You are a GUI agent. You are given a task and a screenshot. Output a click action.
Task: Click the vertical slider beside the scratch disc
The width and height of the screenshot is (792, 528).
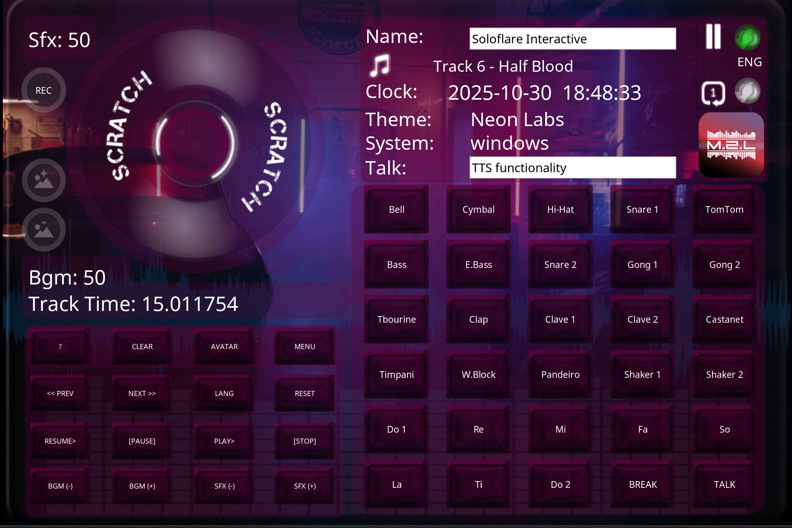click(x=302, y=165)
